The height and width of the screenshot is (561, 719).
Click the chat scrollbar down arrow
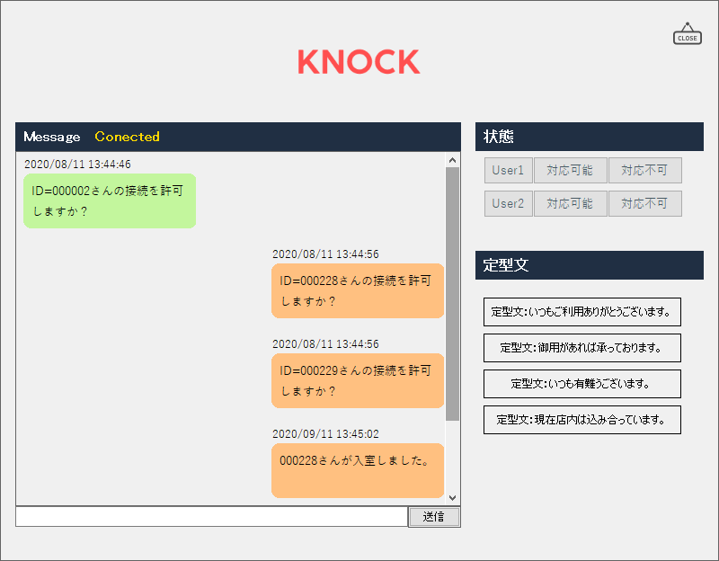pos(452,498)
